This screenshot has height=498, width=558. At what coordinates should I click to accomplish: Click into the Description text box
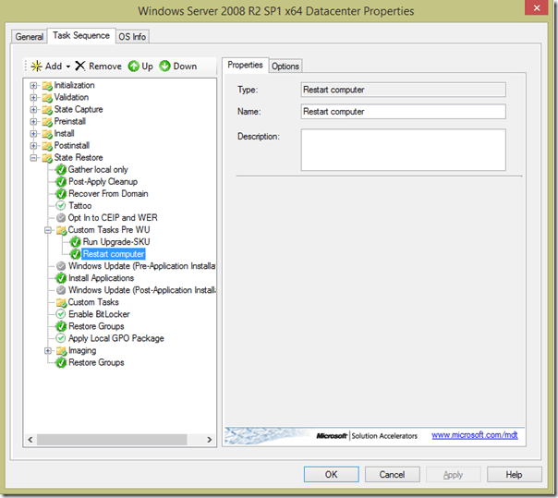click(404, 150)
